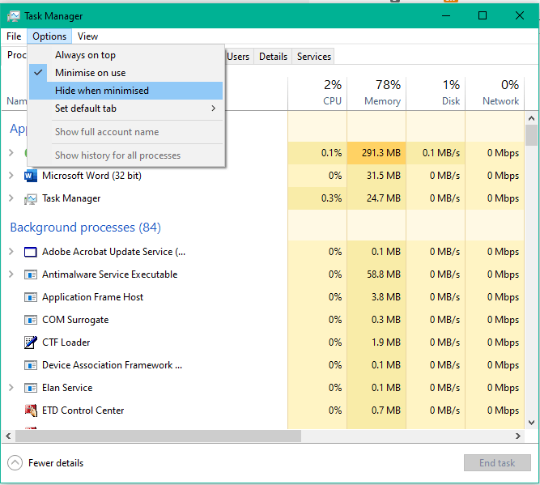The image size is (540, 485).
Task: Click the Background processes (84) heading
Action: tap(85, 228)
